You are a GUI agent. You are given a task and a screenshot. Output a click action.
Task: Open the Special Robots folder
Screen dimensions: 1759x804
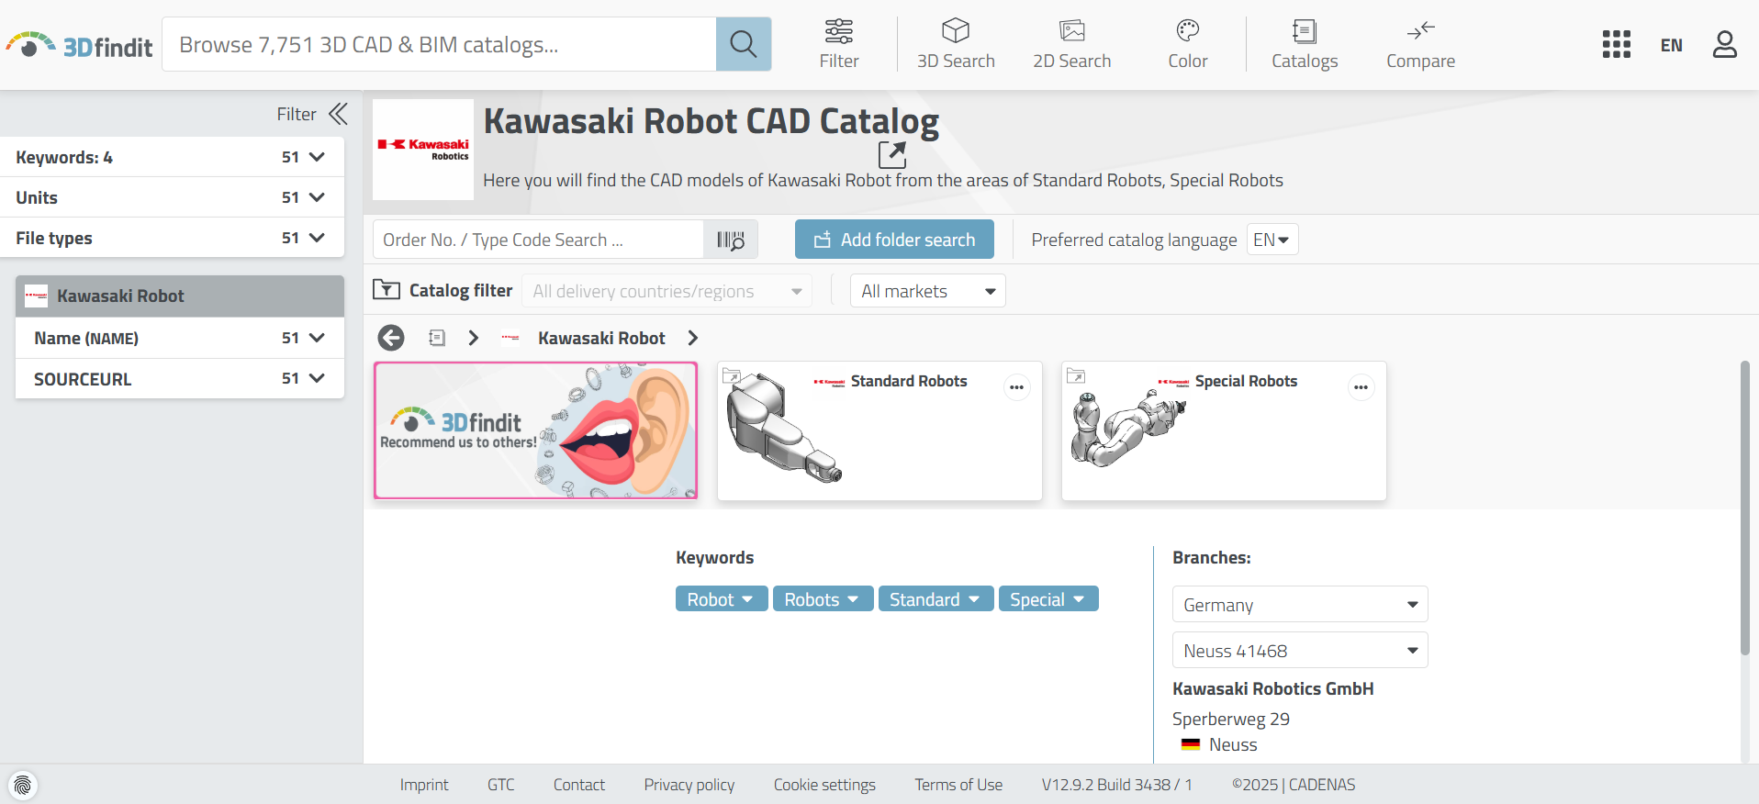click(1224, 430)
